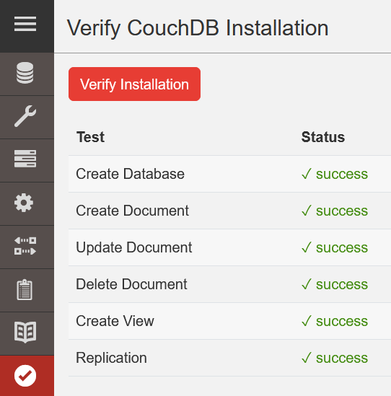Click the red Verify Installation button
Image resolution: width=391 pixels, height=396 pixels.
[134, 84]
